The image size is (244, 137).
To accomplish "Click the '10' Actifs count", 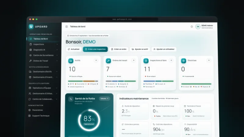I will pyautogui.click(x=72, y=69).
